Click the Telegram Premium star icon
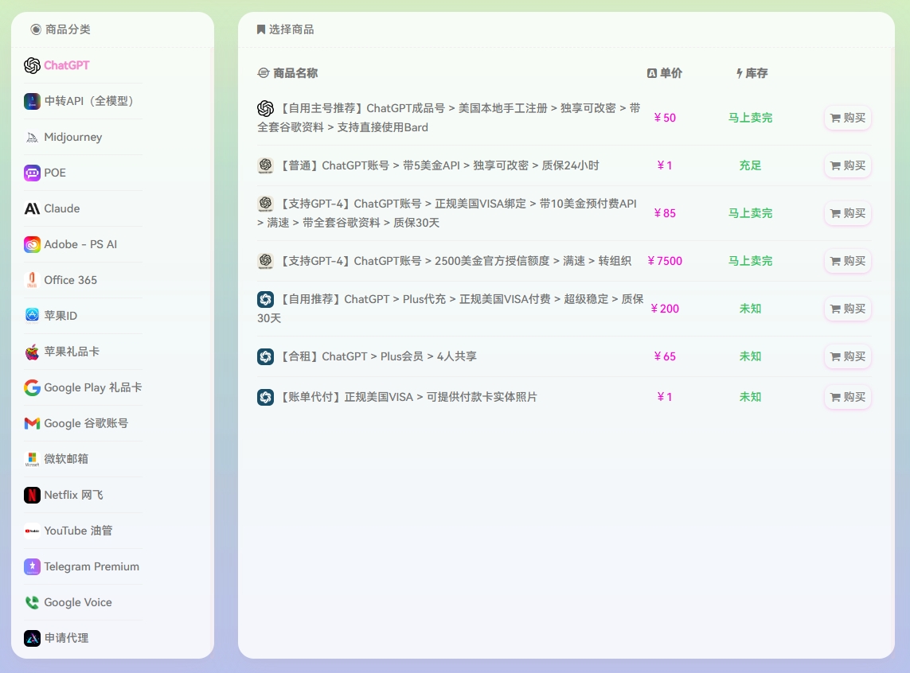This screenshot has height=673, width=910. (32, 567)
